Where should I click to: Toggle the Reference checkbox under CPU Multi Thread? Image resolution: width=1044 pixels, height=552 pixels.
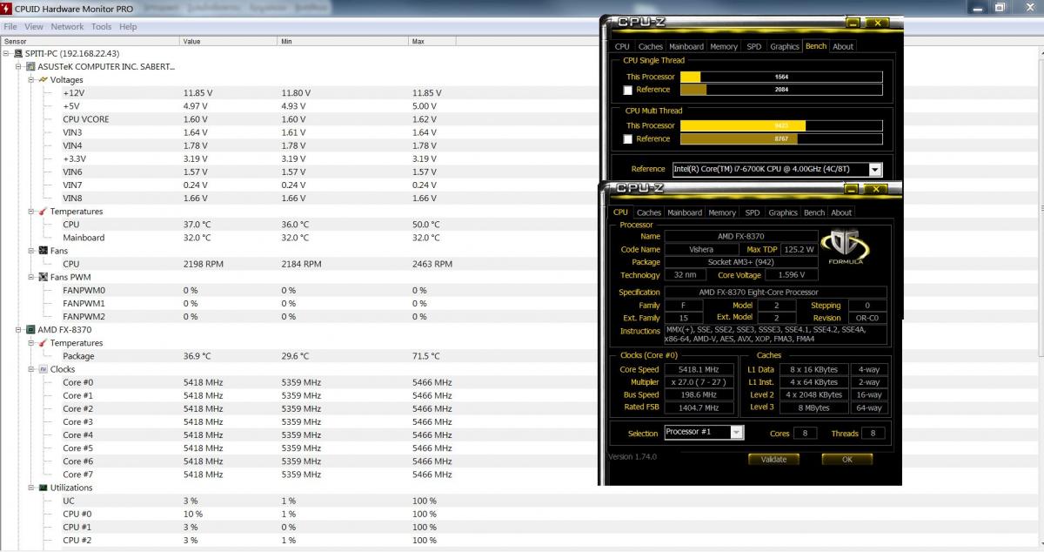tap(628, 139)
